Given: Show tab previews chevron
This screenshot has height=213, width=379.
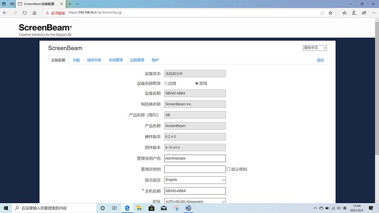Looking at the screenshot, I should coord(78,4).
